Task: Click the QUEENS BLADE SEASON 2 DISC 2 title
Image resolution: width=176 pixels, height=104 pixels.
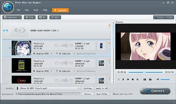Action: [x=45, y=30]
